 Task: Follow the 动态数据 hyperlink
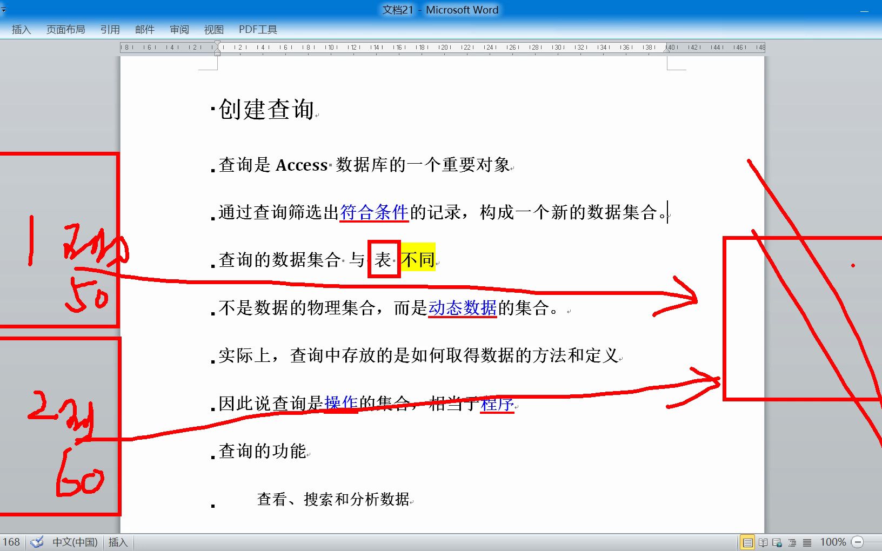[463, 308]
